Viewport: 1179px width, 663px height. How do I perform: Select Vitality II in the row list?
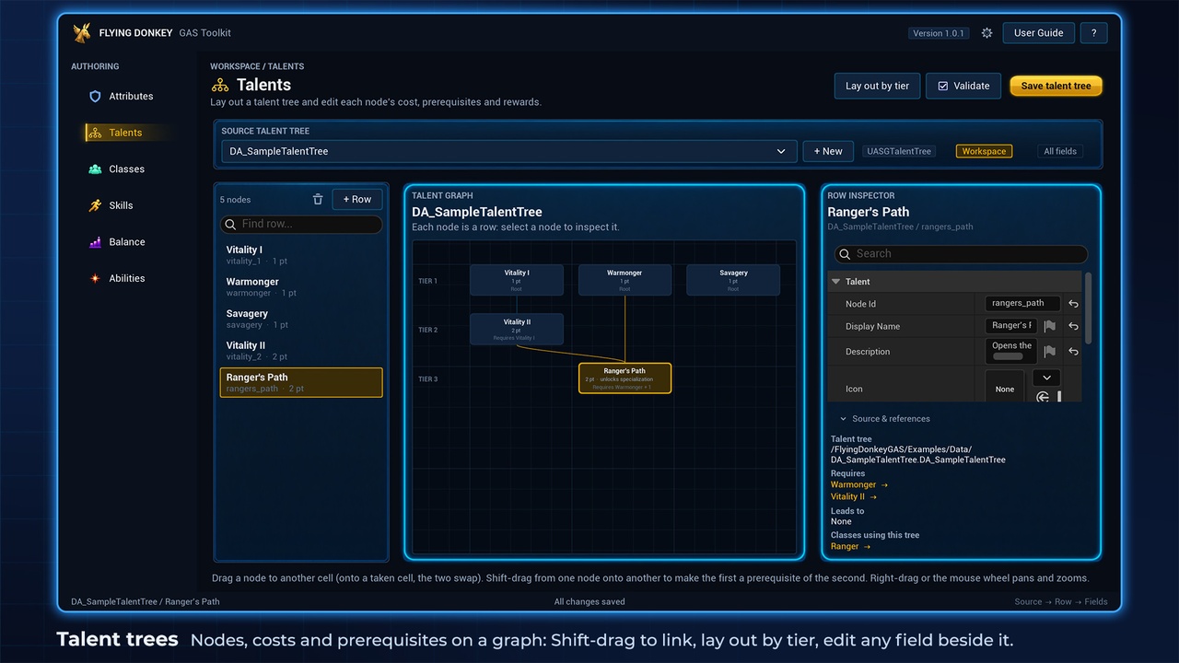[301, 351]
